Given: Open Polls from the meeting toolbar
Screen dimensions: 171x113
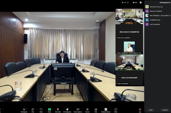Looking at the screenshot, I should pyautogui.click(x=96, y=110).
